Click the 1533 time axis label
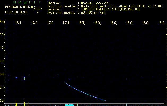This screenshot has width=167, height=106. tap(50, 23)
